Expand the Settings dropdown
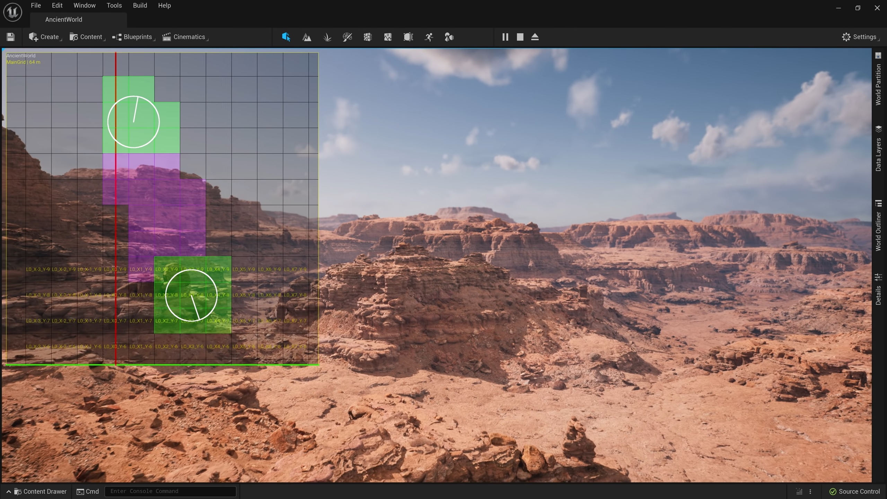 point(860,37)
